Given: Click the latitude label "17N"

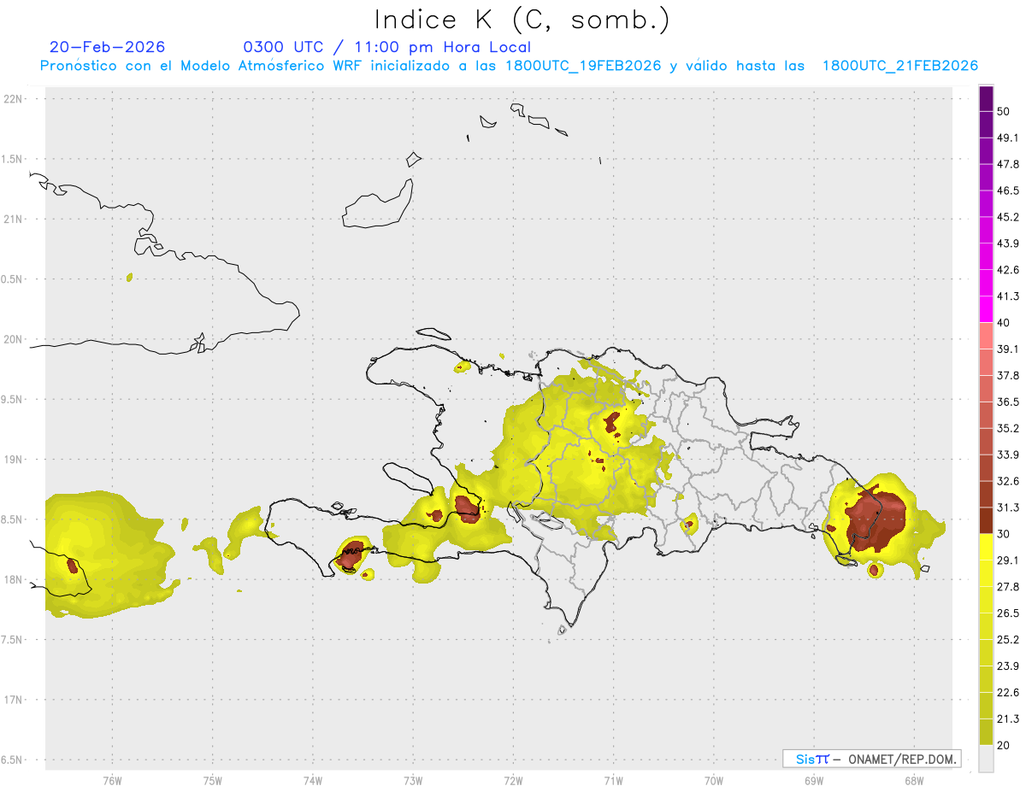Looking at the screenshot, I should click(15, 700).
